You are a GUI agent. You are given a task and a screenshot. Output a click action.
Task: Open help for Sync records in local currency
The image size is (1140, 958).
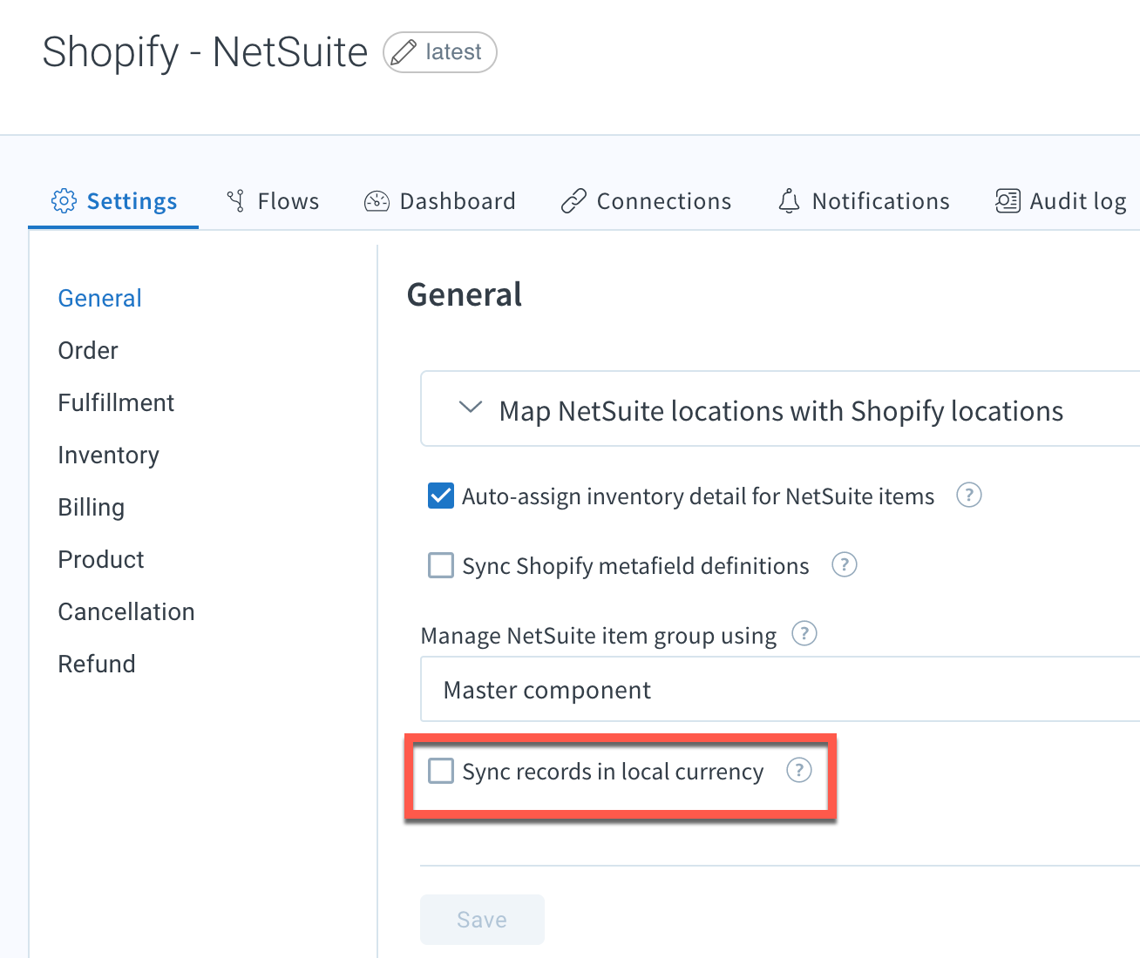[x=799, y=771]
